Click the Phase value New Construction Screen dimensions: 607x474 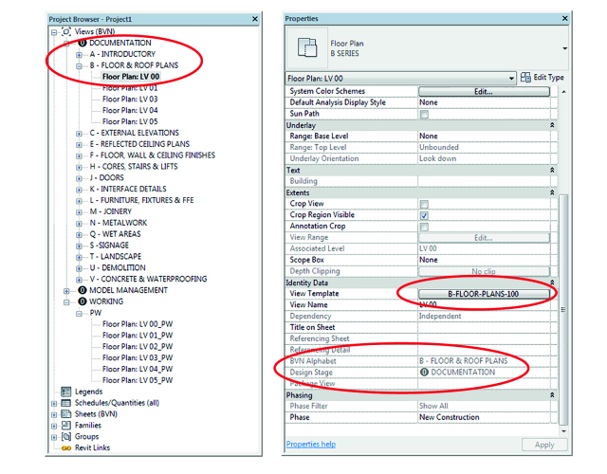click(x=484, y=417)
